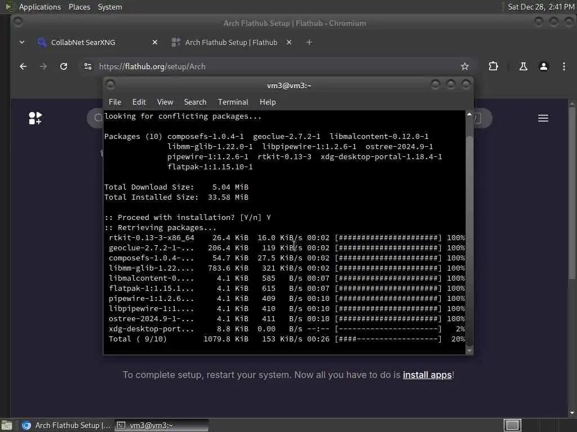Go back in Chromium browser
577x432 pixels.
(x=23, y=66)
